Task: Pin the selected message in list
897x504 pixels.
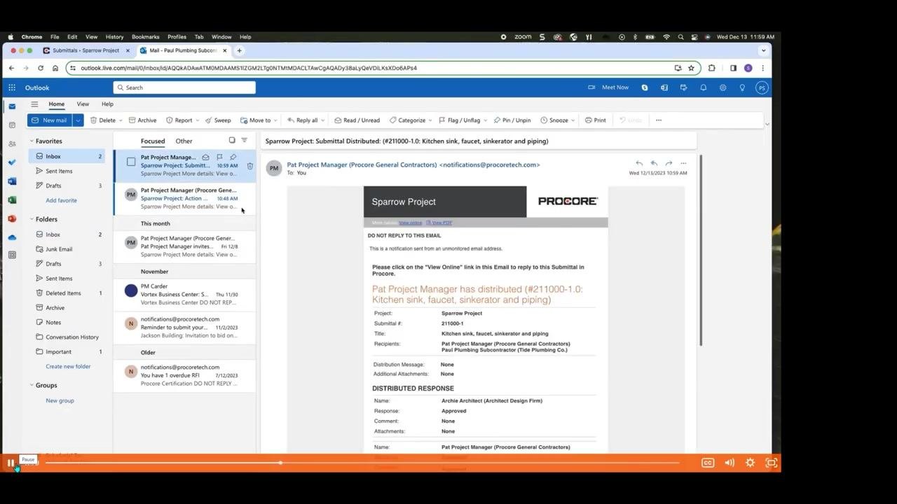Action: (233, 157)
